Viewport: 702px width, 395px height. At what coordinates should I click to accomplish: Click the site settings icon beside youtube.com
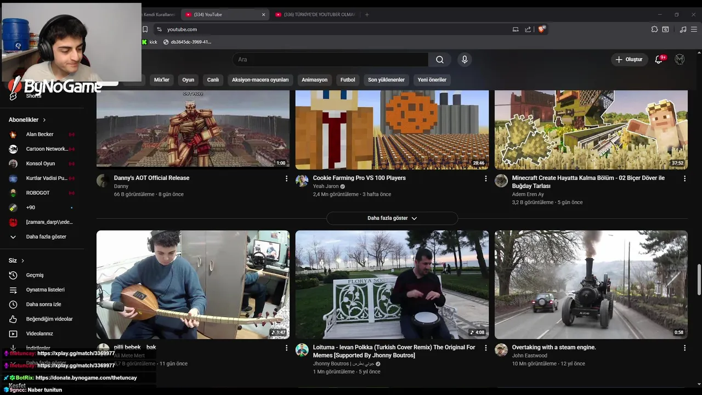[159, 29]
